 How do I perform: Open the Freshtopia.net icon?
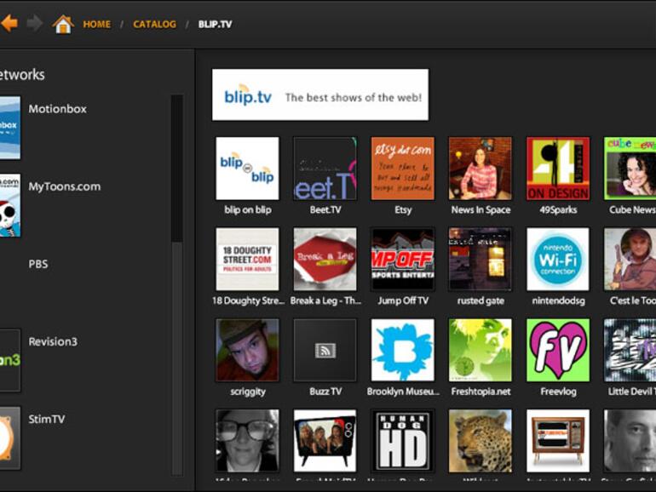[480, 351]
